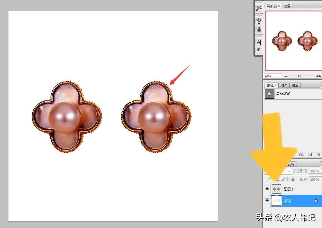Open the Paragraph panel icon

tap(259, 50)
